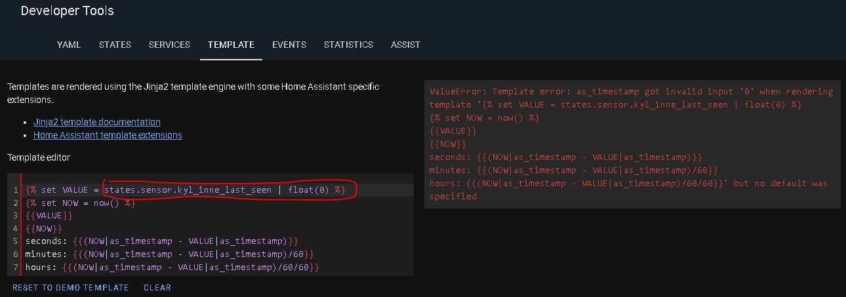
Task: Click the CLEAR button below the editor
Action: pos(157,288)
